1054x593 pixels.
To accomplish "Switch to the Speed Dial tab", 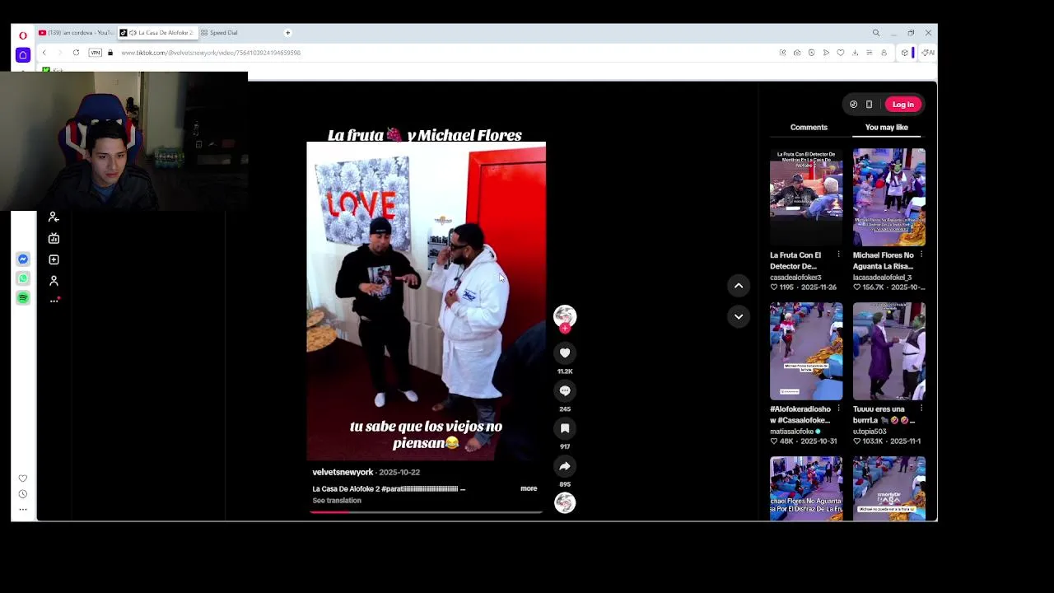I will (x=222, y=33).
